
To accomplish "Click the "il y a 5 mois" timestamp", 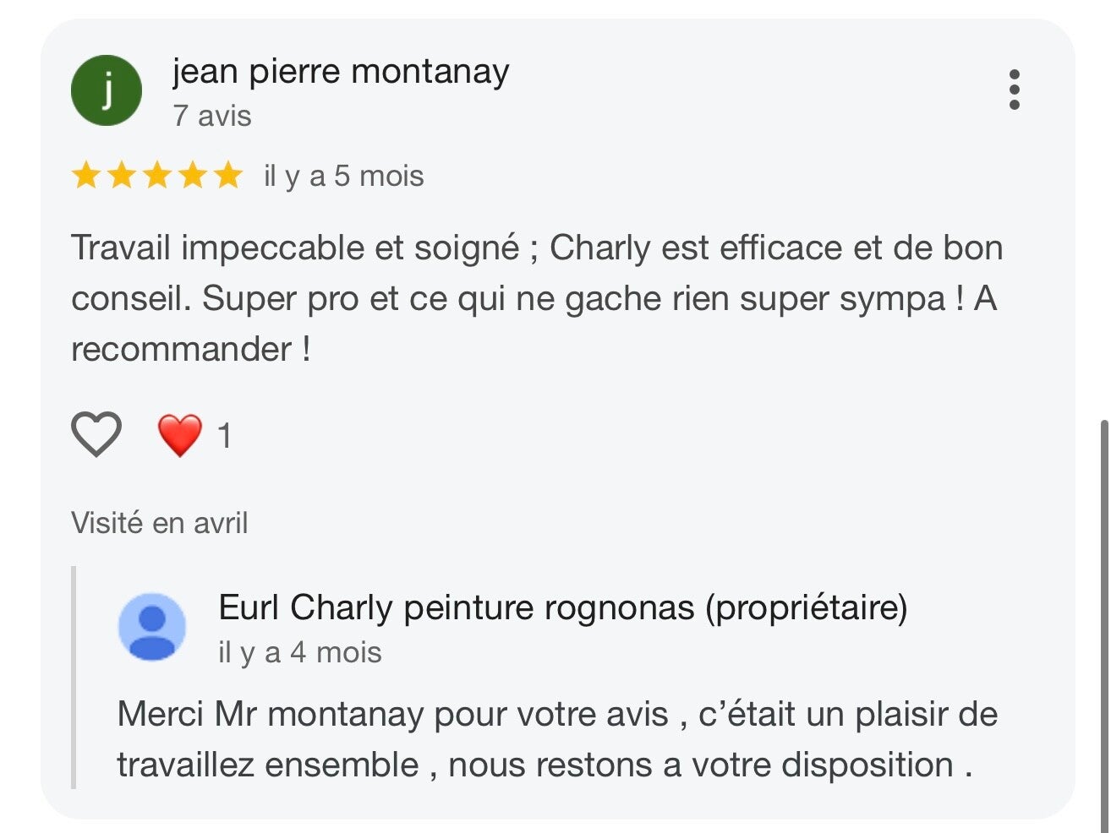I will (344, 176).
